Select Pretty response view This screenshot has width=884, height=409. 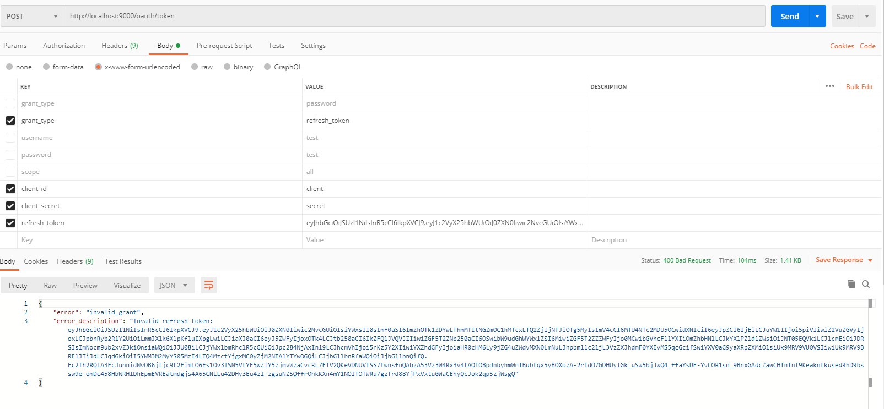point(18,285)
